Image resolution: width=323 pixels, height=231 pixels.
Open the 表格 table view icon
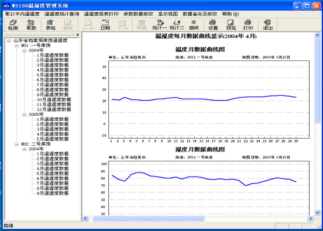[50, 25]
